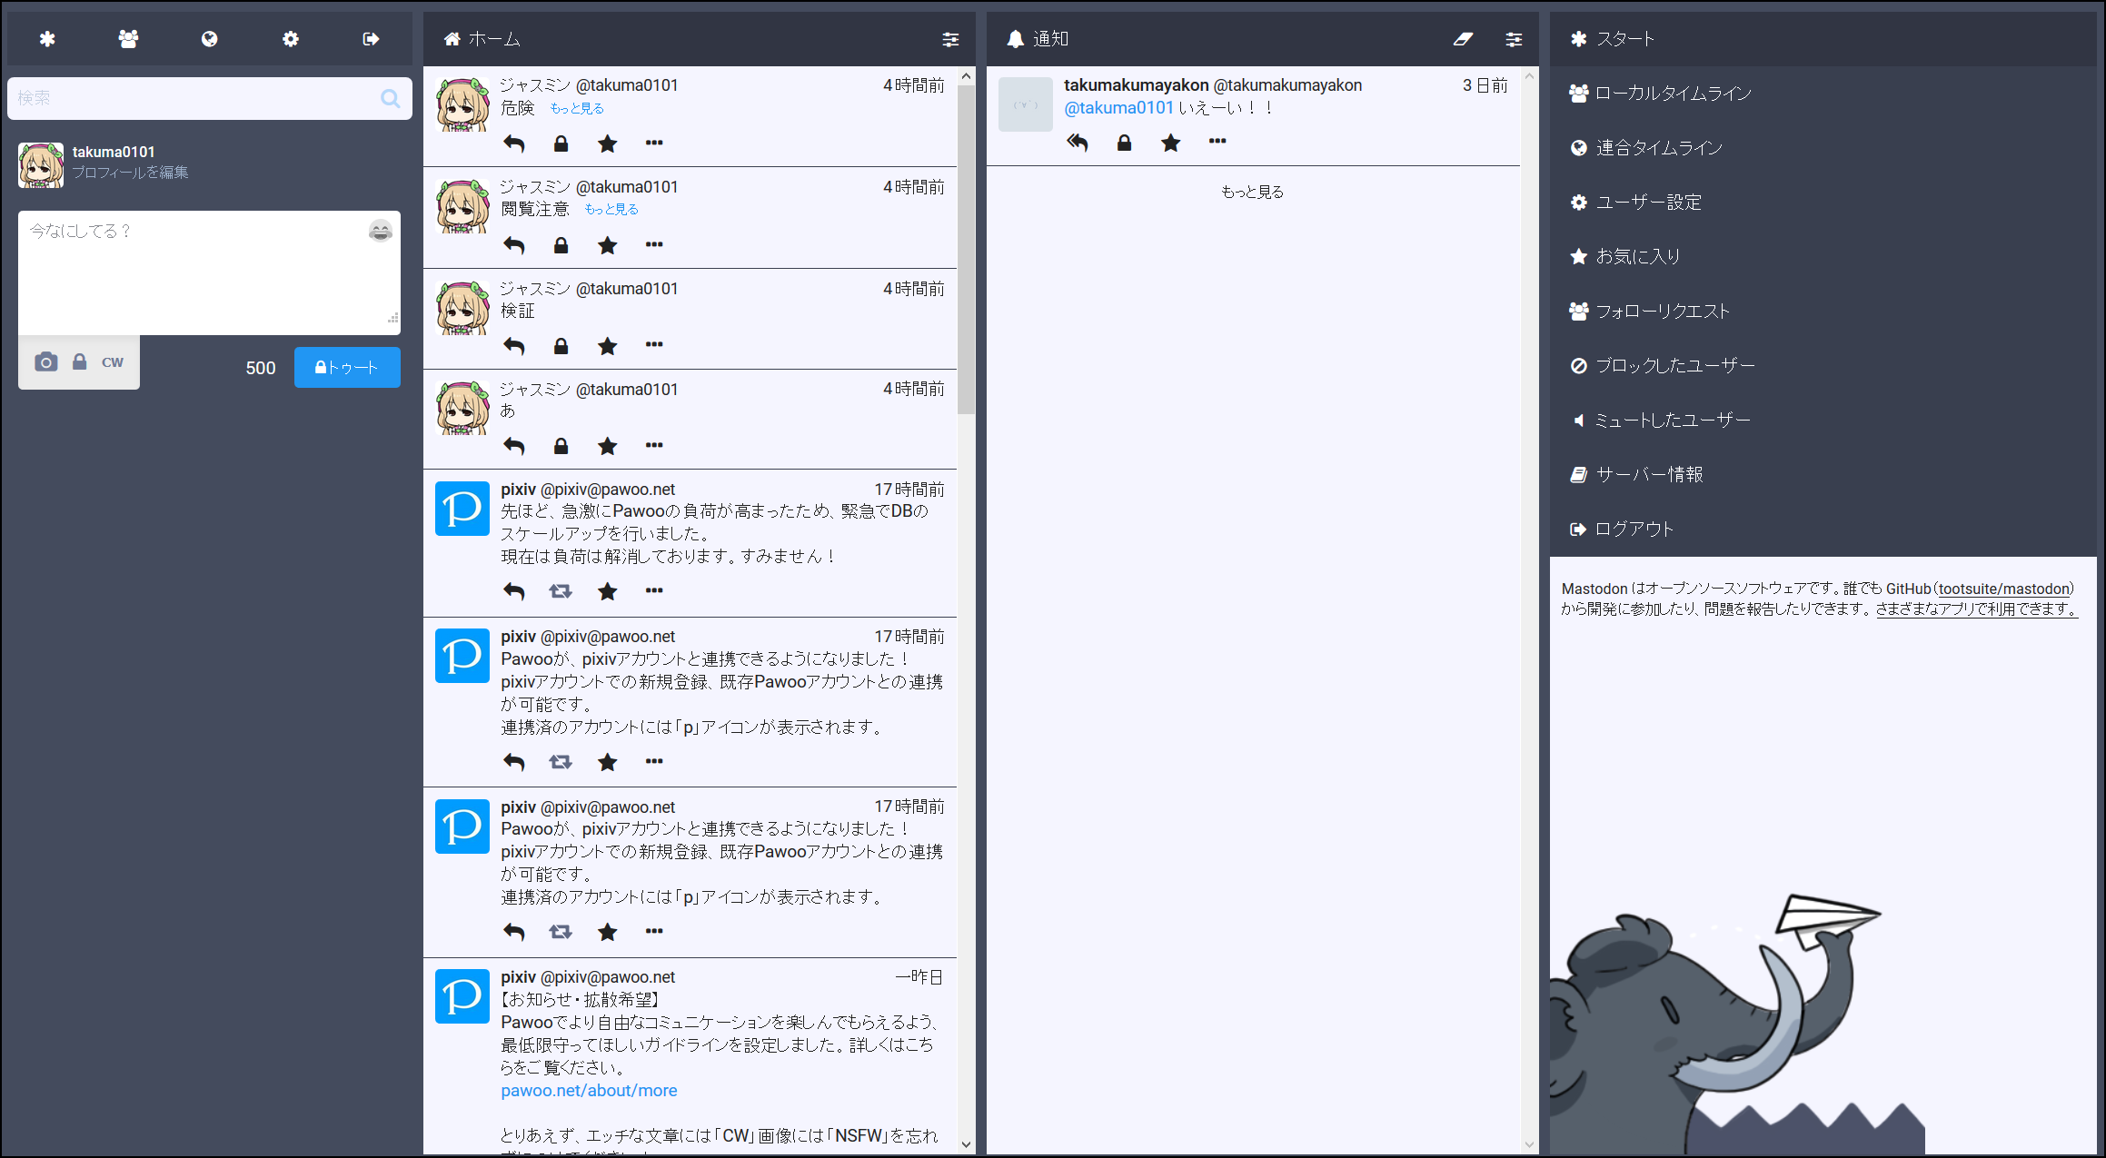Open the emoji picker in compose box
The height and width of the screenshot is (1158, 2106).
pos(380,232)
